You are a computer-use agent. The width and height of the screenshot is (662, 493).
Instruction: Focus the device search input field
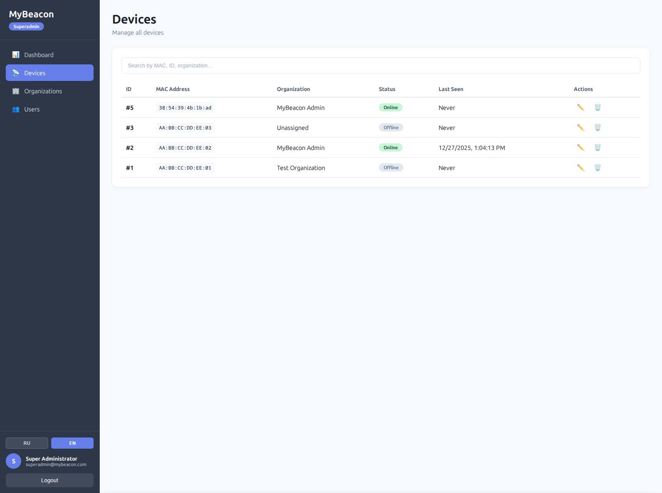pyautogui.click(x=380, y=66)
